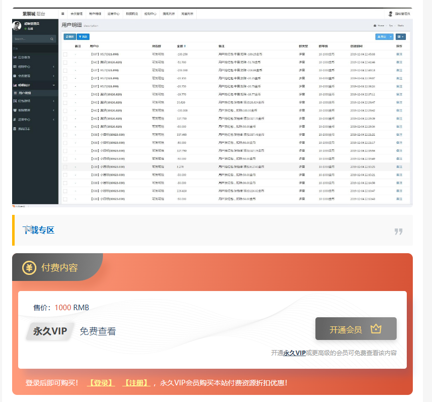
Task: Click the hamburger menu toggle icon
Action: click(63, 14)
